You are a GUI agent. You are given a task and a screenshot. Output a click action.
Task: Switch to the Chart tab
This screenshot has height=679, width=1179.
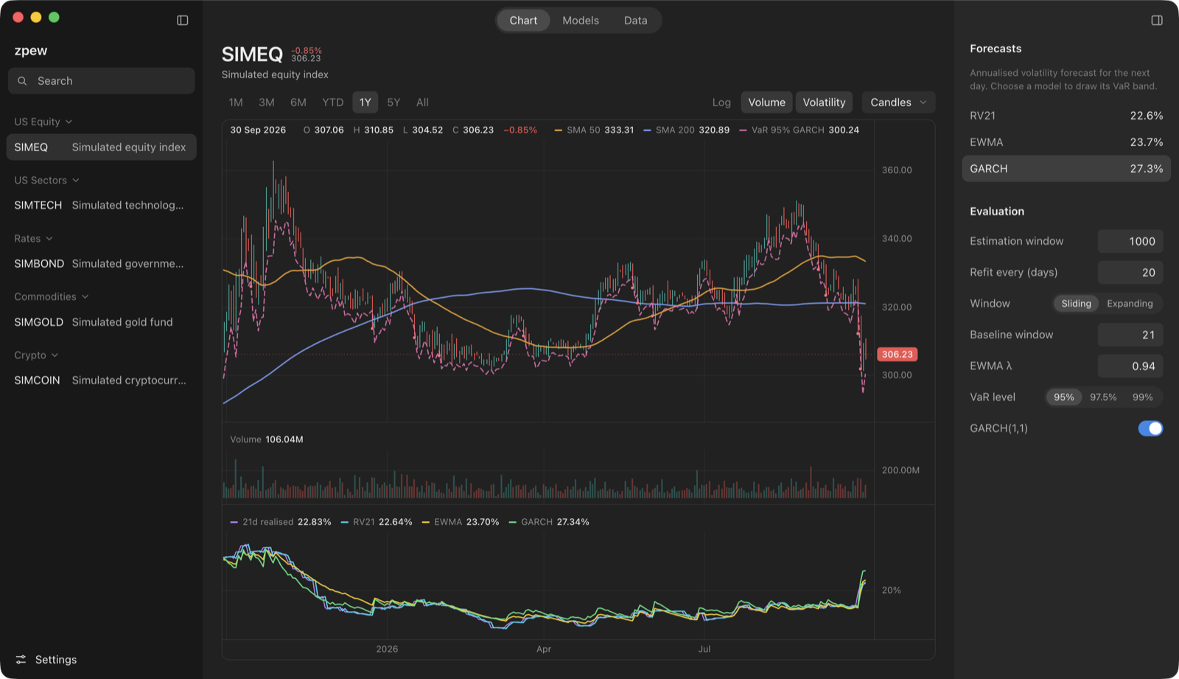(x=523, y=21)
